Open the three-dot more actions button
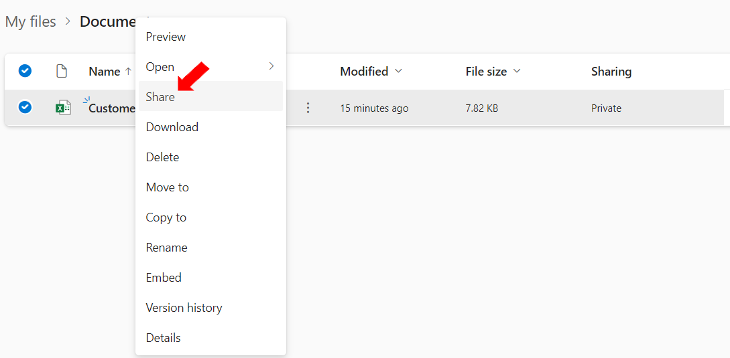Screen dimensions: 730x358 (307, 108)
